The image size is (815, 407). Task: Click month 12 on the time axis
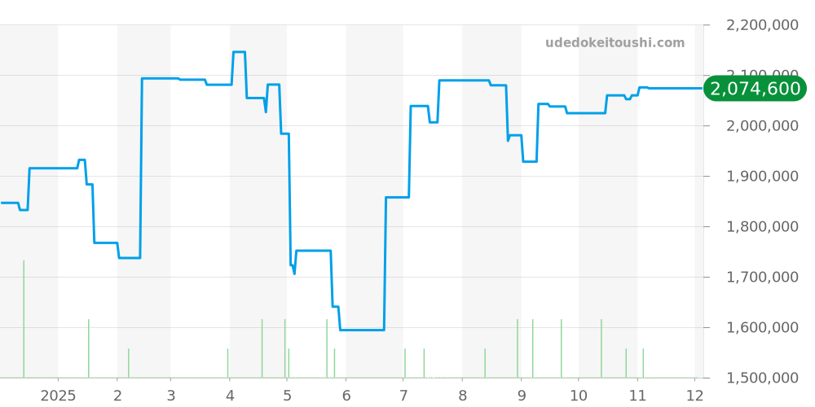tap(694, 396)
